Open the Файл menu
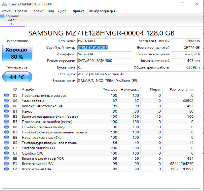 6,11
